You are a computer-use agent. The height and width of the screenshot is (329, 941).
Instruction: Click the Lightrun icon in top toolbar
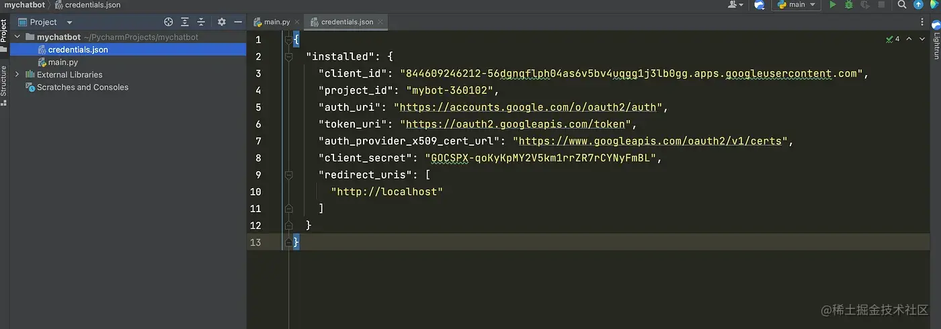pyautogui.click(x=760, y=5)
